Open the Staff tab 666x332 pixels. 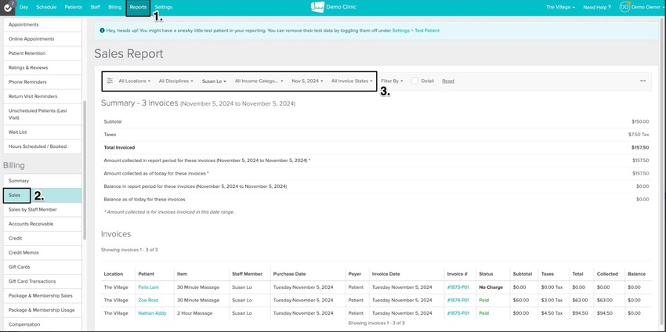point(95,7)
